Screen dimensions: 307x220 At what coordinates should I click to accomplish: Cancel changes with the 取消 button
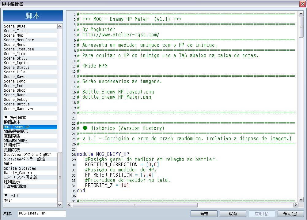click(x=233, y=214)
